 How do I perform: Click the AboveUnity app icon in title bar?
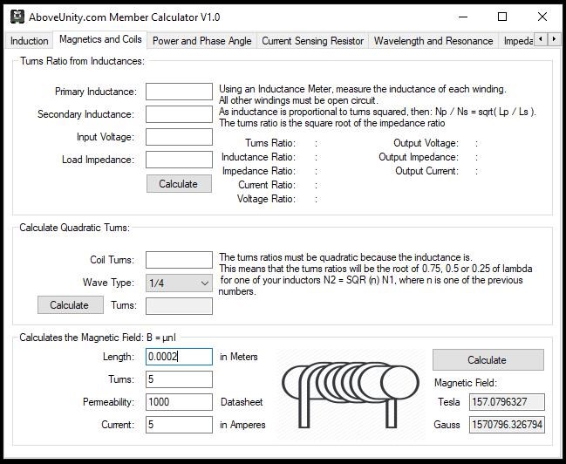(17, 17)
